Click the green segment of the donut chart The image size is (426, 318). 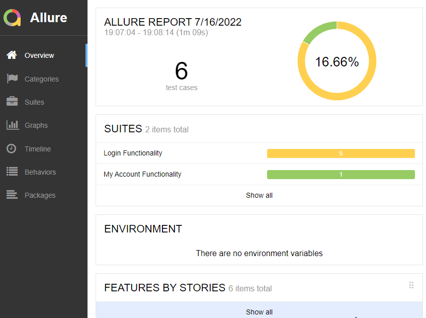pyautogui.click(x=318, y=31)
